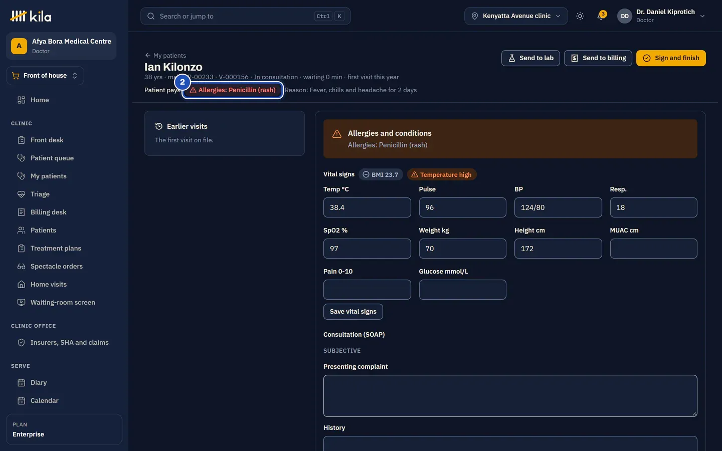Click the Waiting-room screen monitor icon

[21, 302]
